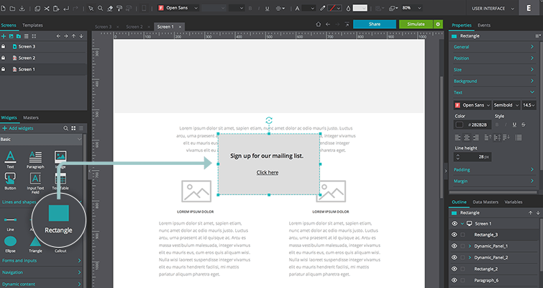The height and width of the screenshot is (288, 543).
Task: Click the cut scissors icon in toolbar
Action: point(47,8)
